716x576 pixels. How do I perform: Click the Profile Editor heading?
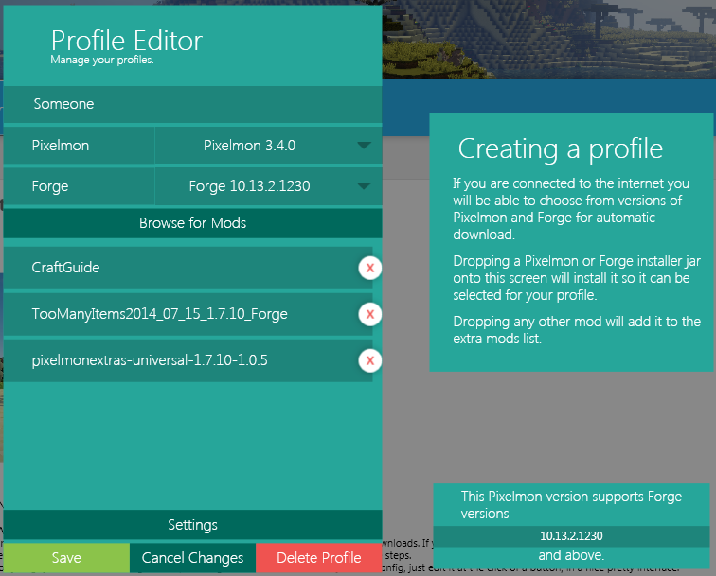[127, 41]
